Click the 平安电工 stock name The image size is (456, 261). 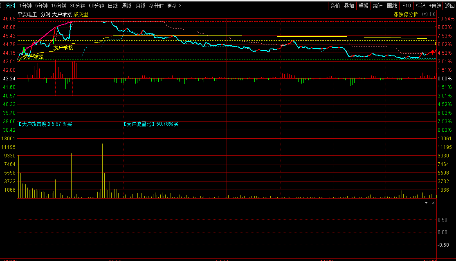coord(27,15)
